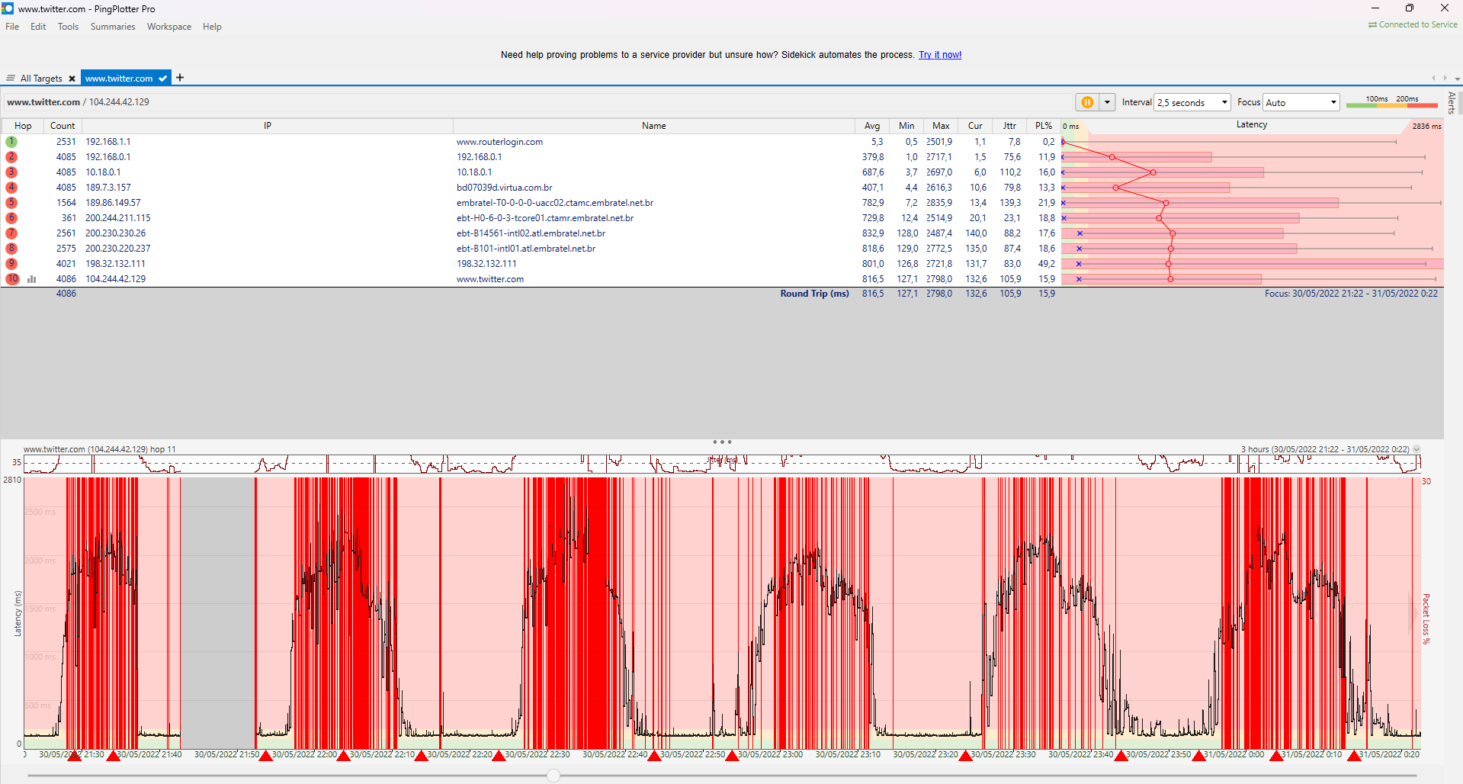Image resolution: width=1463 pixels, height=784 pixels.
Task: Add a new target tab with plus icon
Action: (x=180, y=78)
